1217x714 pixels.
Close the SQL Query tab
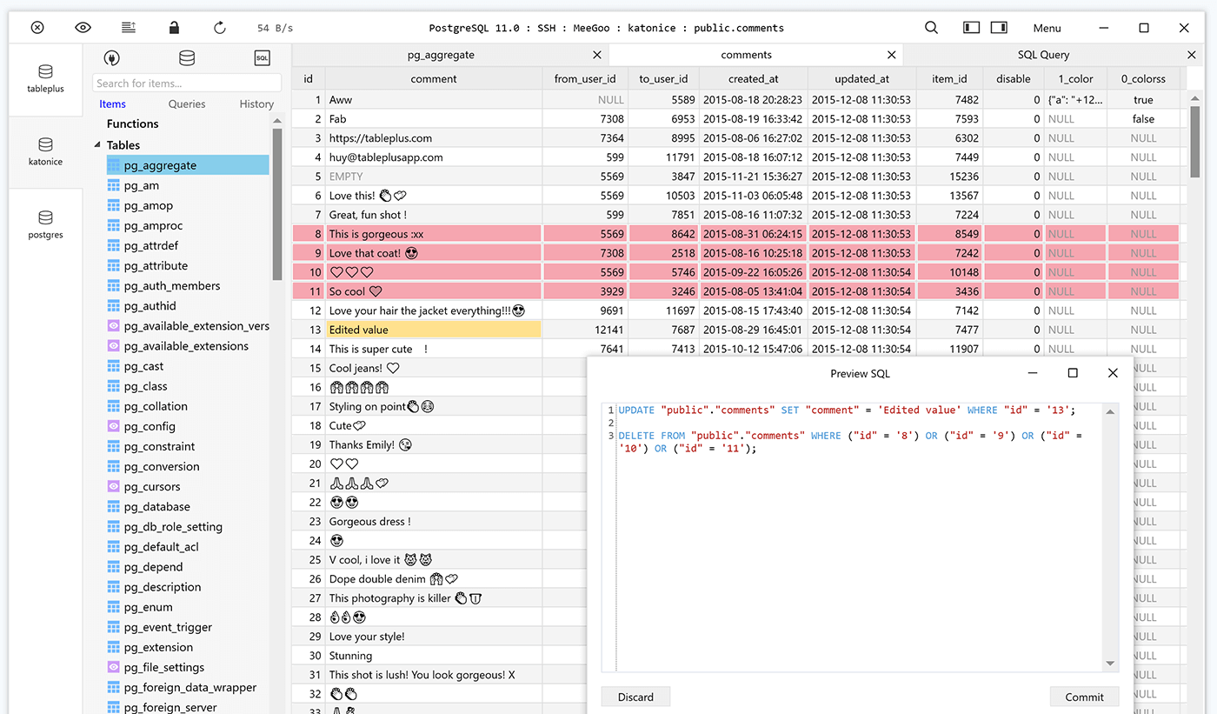[x=1192, y=55]
